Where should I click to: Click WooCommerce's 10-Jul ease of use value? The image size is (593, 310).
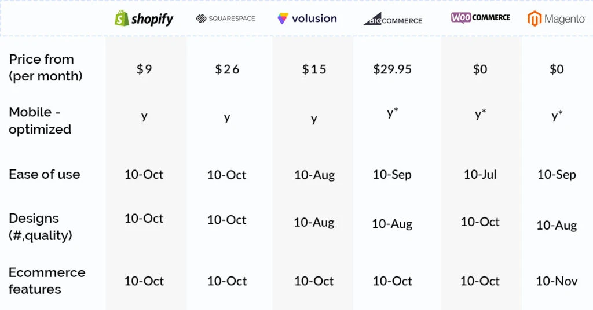[480, 175]
